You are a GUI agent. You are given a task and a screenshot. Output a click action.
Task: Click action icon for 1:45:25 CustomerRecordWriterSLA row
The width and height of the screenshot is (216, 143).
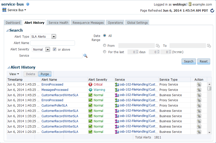click(199, 95)
